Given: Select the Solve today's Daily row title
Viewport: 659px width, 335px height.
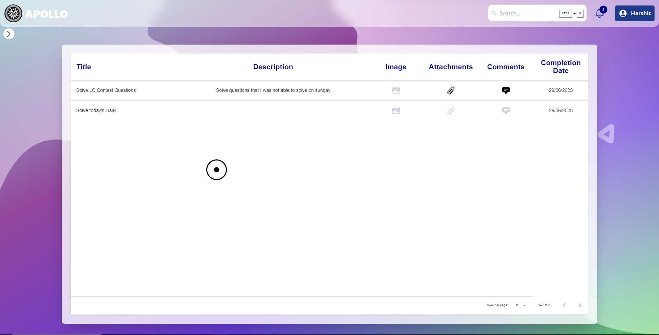Looking at the screenshot, I should coord(96,111).
